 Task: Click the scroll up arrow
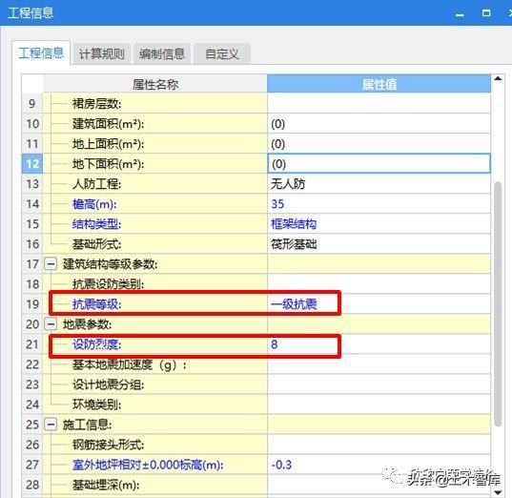[x=498, y=78]
